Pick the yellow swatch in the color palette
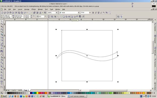Screen dimensions: 157x98 point(37,93)
